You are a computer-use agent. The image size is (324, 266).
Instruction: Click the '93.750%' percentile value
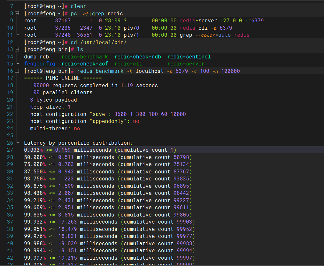35,179
